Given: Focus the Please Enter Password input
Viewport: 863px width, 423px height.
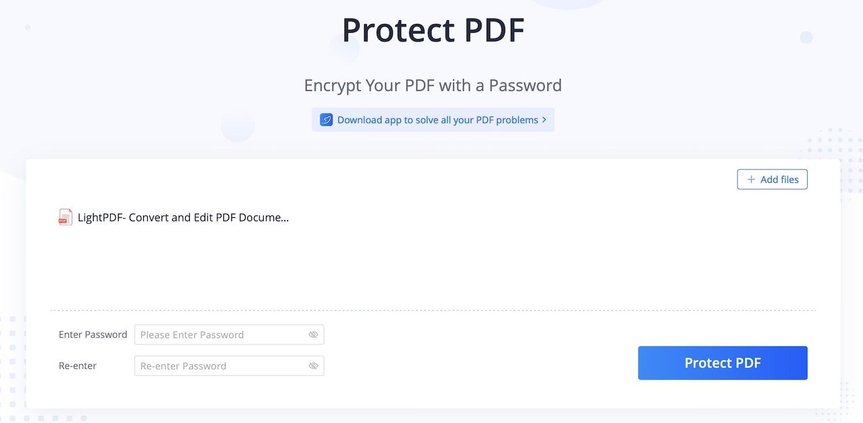Looking at the screenshot, I should tap(222, 334).
